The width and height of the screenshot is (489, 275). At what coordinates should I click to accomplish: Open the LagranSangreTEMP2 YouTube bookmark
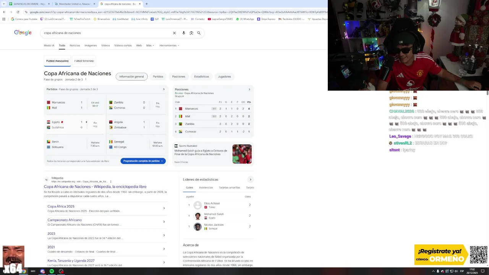point(220,19)
